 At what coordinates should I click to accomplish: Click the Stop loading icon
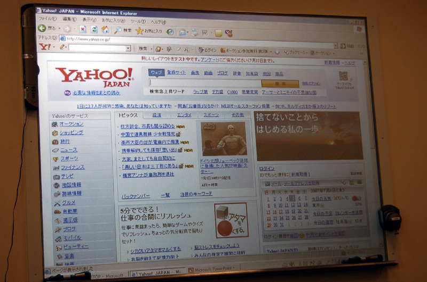pos(83,29)
